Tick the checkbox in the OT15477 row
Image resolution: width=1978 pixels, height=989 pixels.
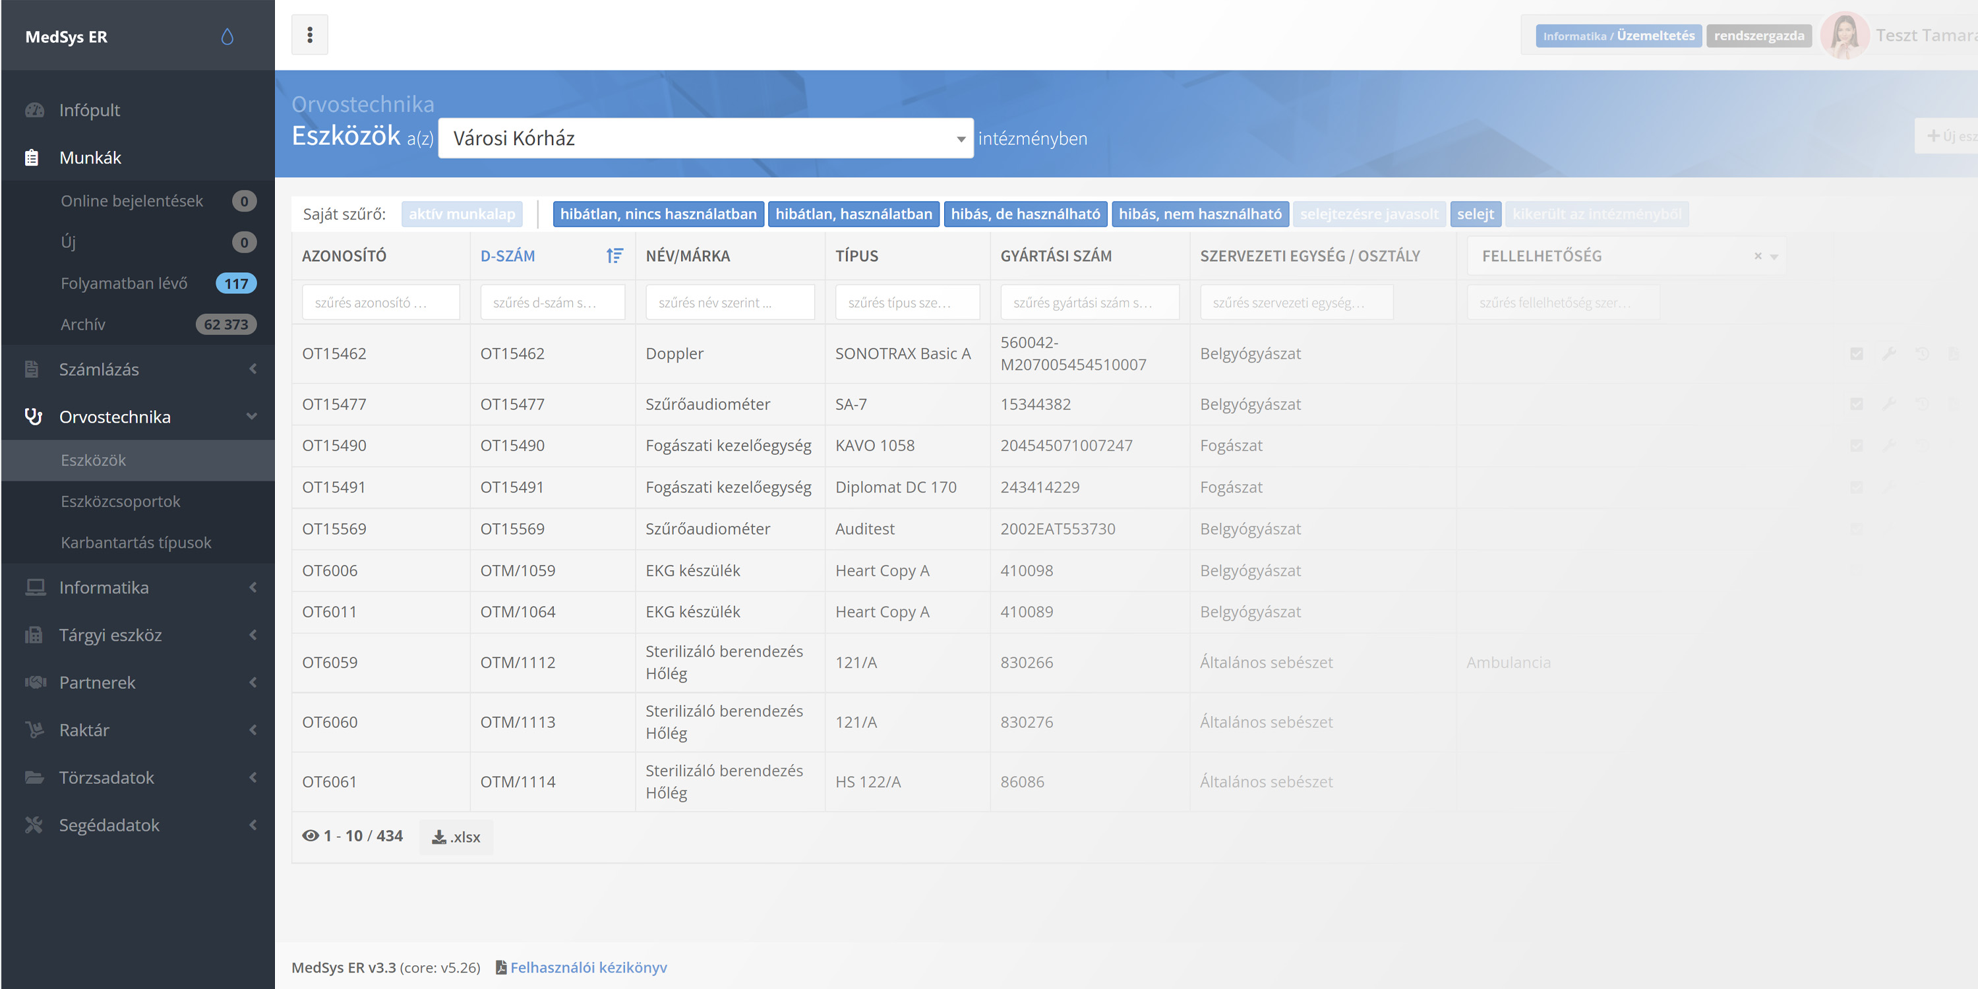(x=1856, y=404)
